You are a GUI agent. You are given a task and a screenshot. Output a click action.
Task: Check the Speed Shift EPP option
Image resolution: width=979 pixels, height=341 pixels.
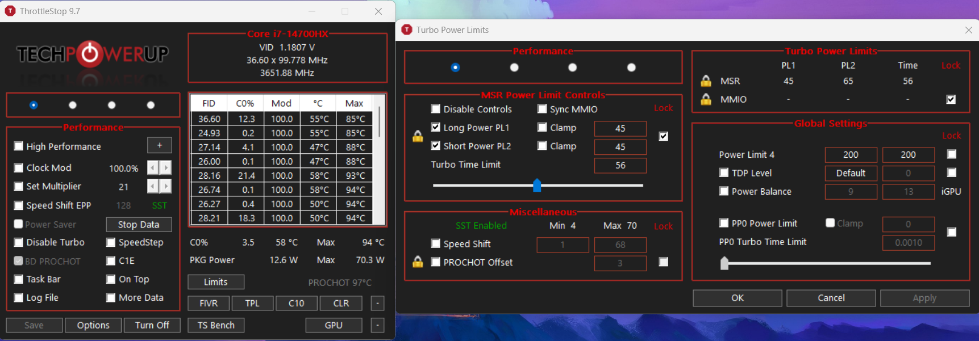click(x=19, y=205)
